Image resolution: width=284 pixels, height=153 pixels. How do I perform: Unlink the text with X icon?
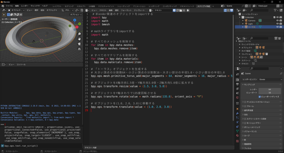(x=184, y=10)
